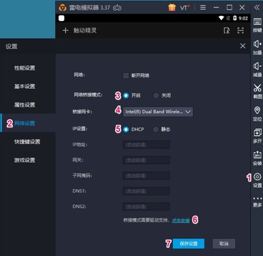Collapse sidebar with double-chevron icon
This screenshot has height=256, width=263.
point(256,7)
